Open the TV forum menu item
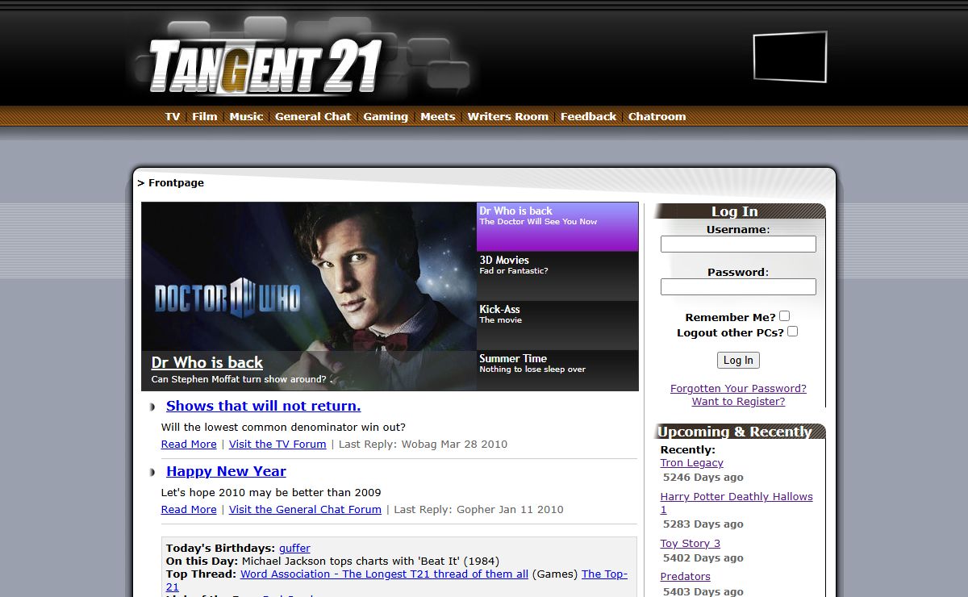The width and height of the screenshot is (968, 597). point(173,116)
